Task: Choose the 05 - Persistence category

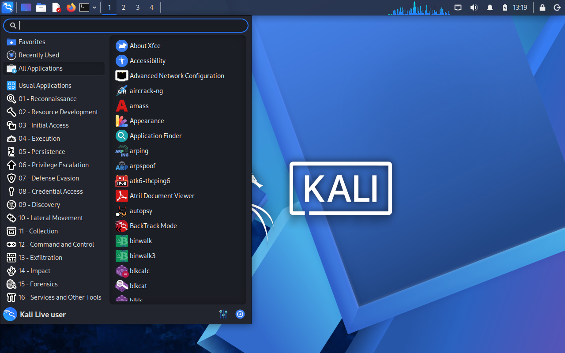Action: point(54,152)
